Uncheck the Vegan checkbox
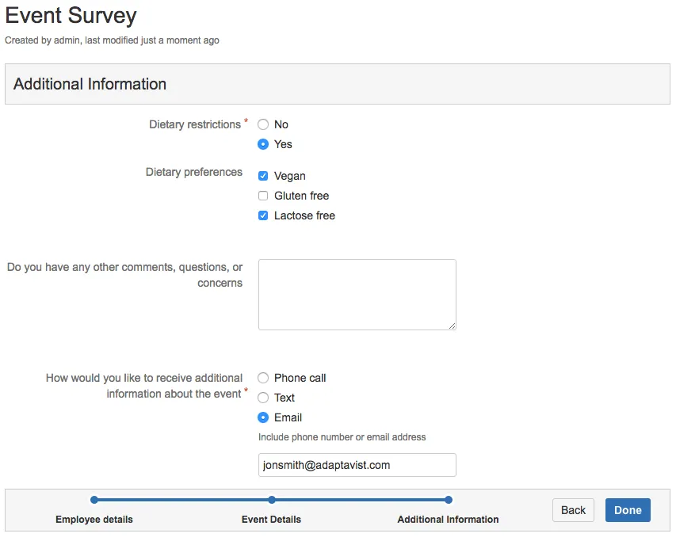Viewport: 676px width, 541px height. (263, 176)
